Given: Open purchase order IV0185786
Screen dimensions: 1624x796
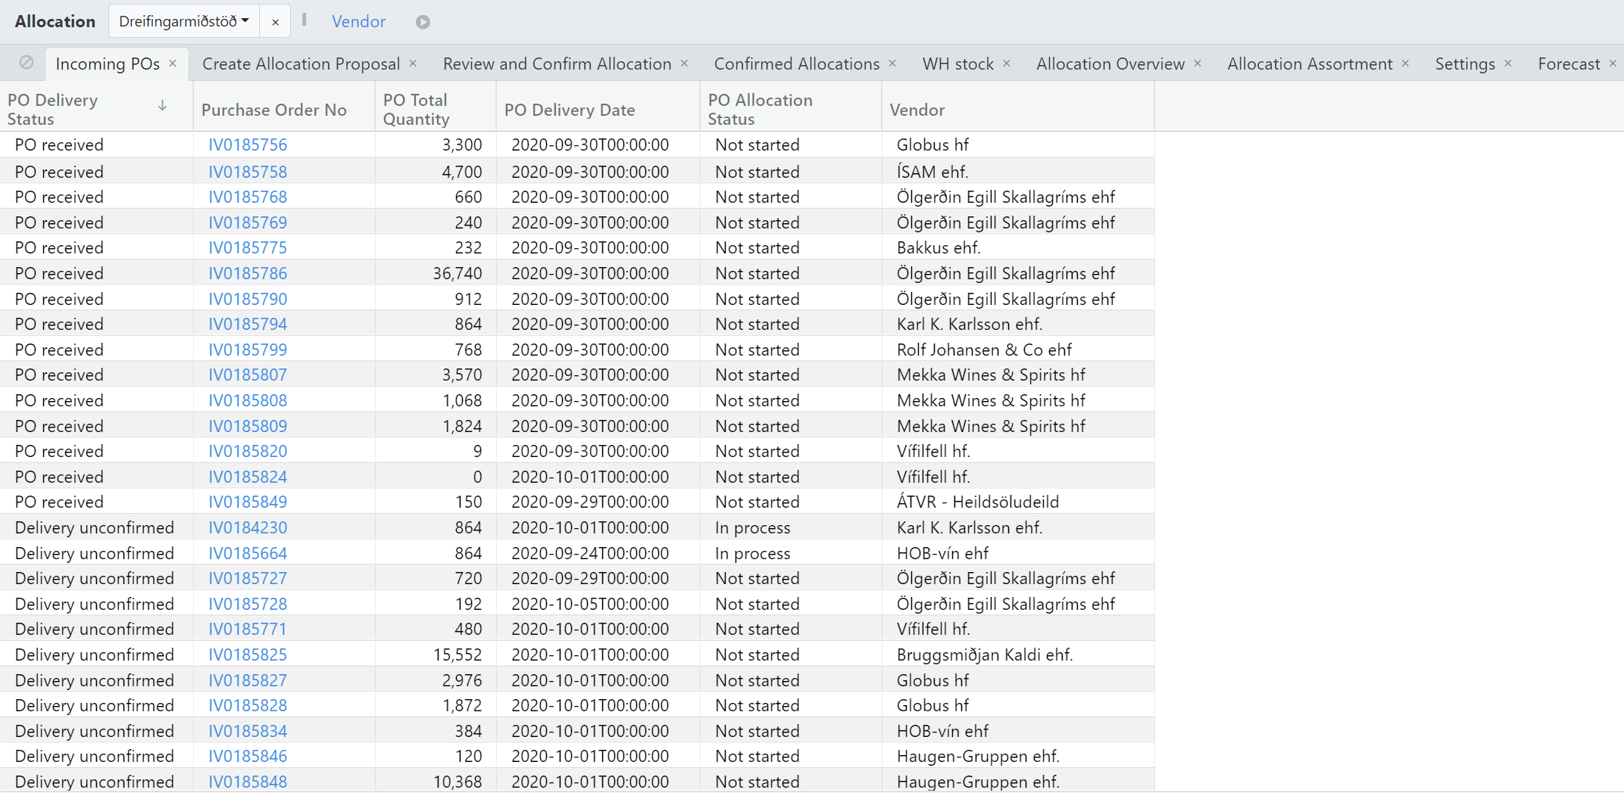Looking at the screenshot, I should pos(248,273).
